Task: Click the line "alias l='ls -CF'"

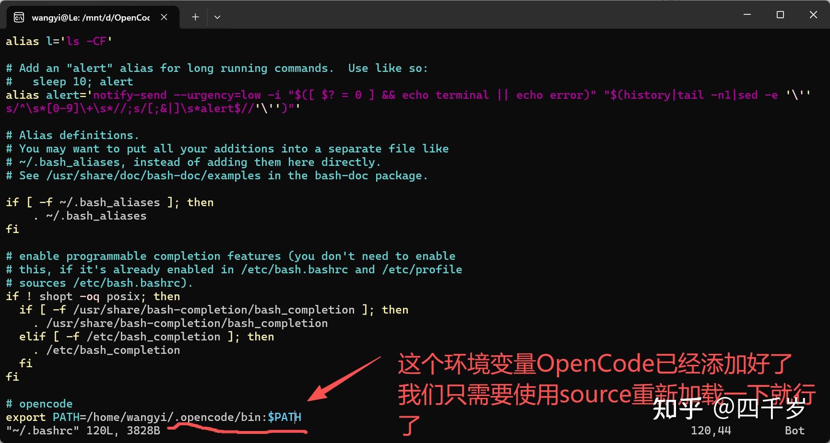Action: [59, 41]
